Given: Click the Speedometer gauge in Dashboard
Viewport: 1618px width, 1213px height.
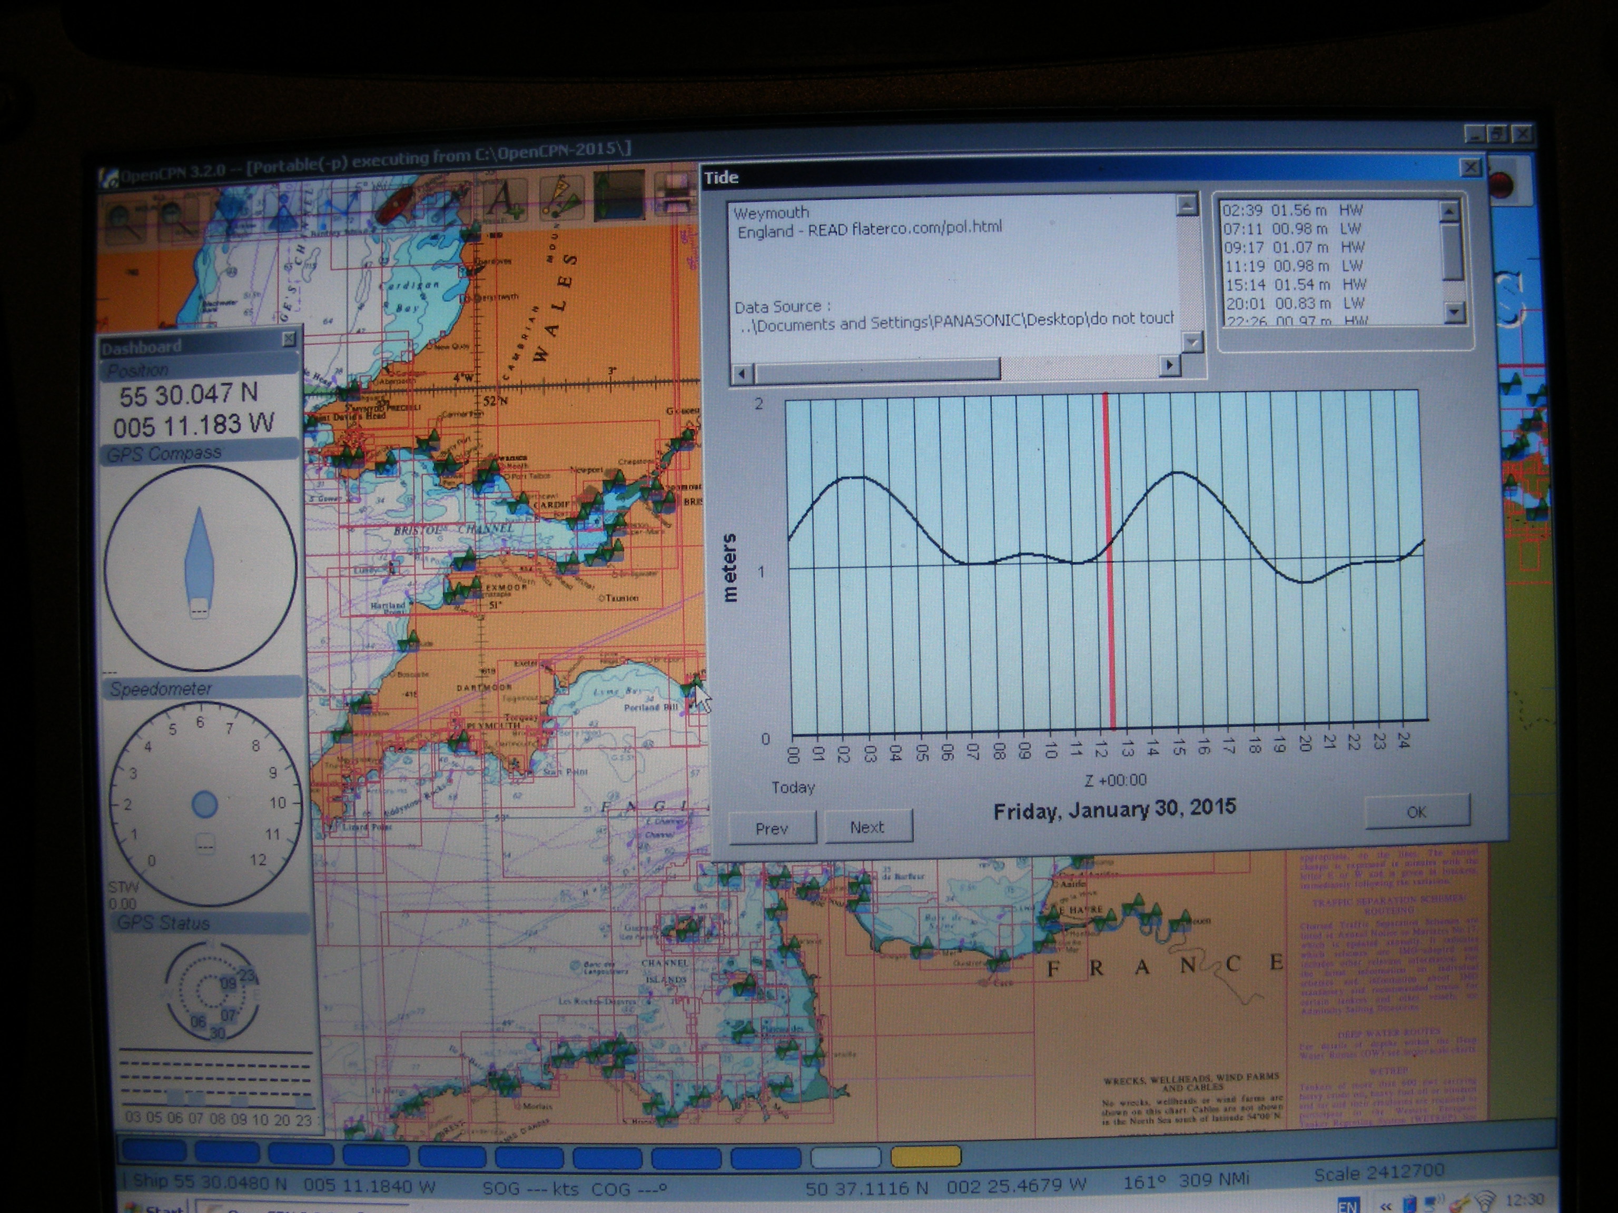Looking at the screenshot, I should click(205, 804).
